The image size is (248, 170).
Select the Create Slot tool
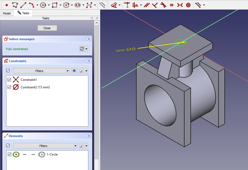coord(78,5)
